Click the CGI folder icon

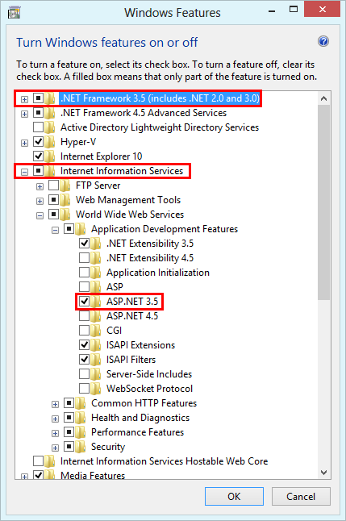[x=96, y=331]
